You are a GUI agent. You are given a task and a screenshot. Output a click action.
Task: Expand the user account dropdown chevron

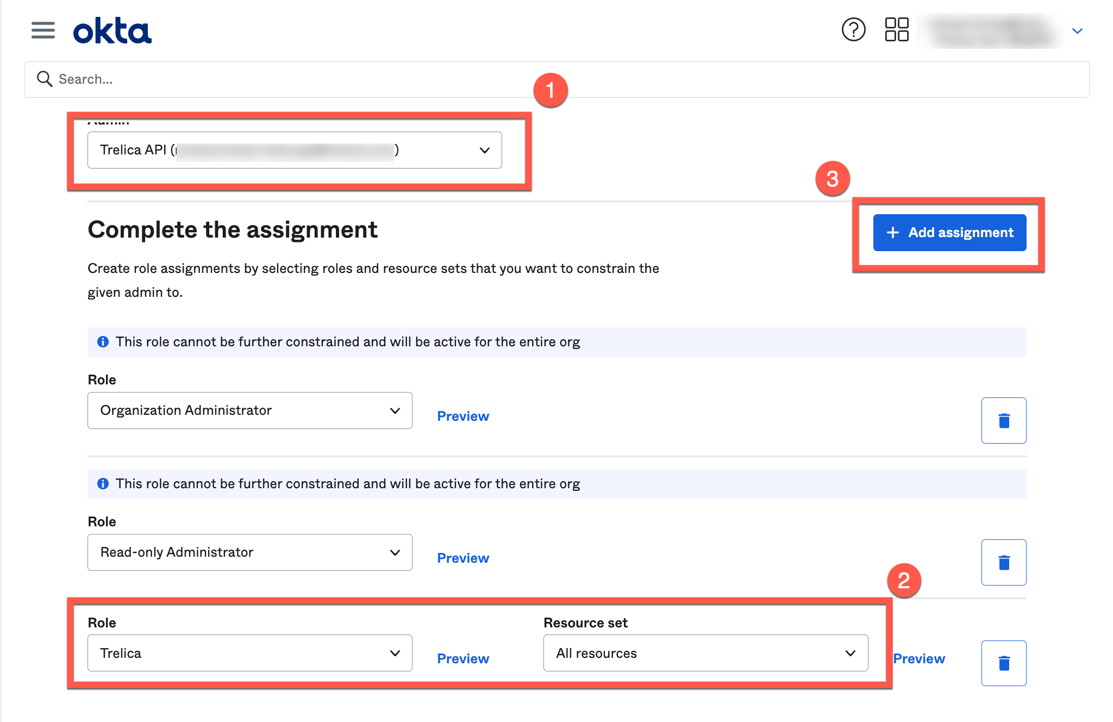[1077, 31]
